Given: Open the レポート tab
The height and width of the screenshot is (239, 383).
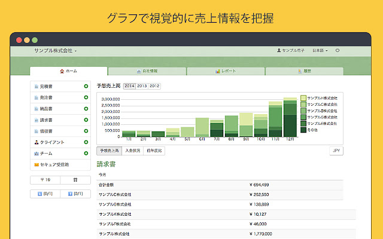Looking at the screenshot, I should [x=226, y=71].
